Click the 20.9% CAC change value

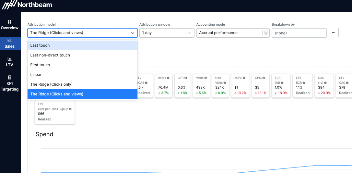(x=326, y=93)
